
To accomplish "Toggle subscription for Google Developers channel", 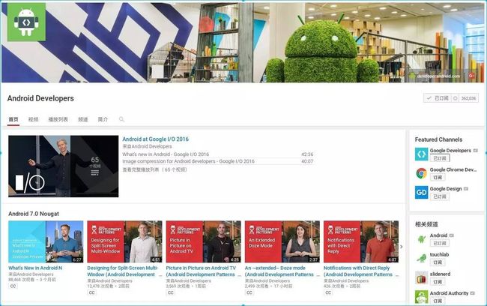I will 440,158.
